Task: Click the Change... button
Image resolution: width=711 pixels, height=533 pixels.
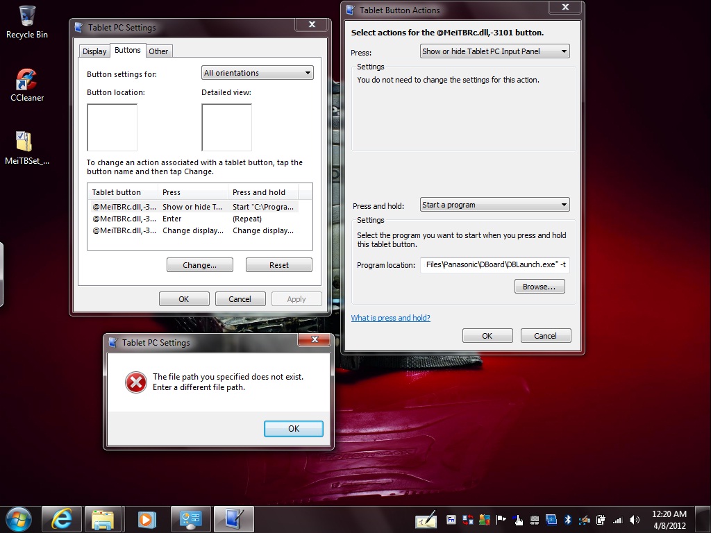Action: (199, 265)
